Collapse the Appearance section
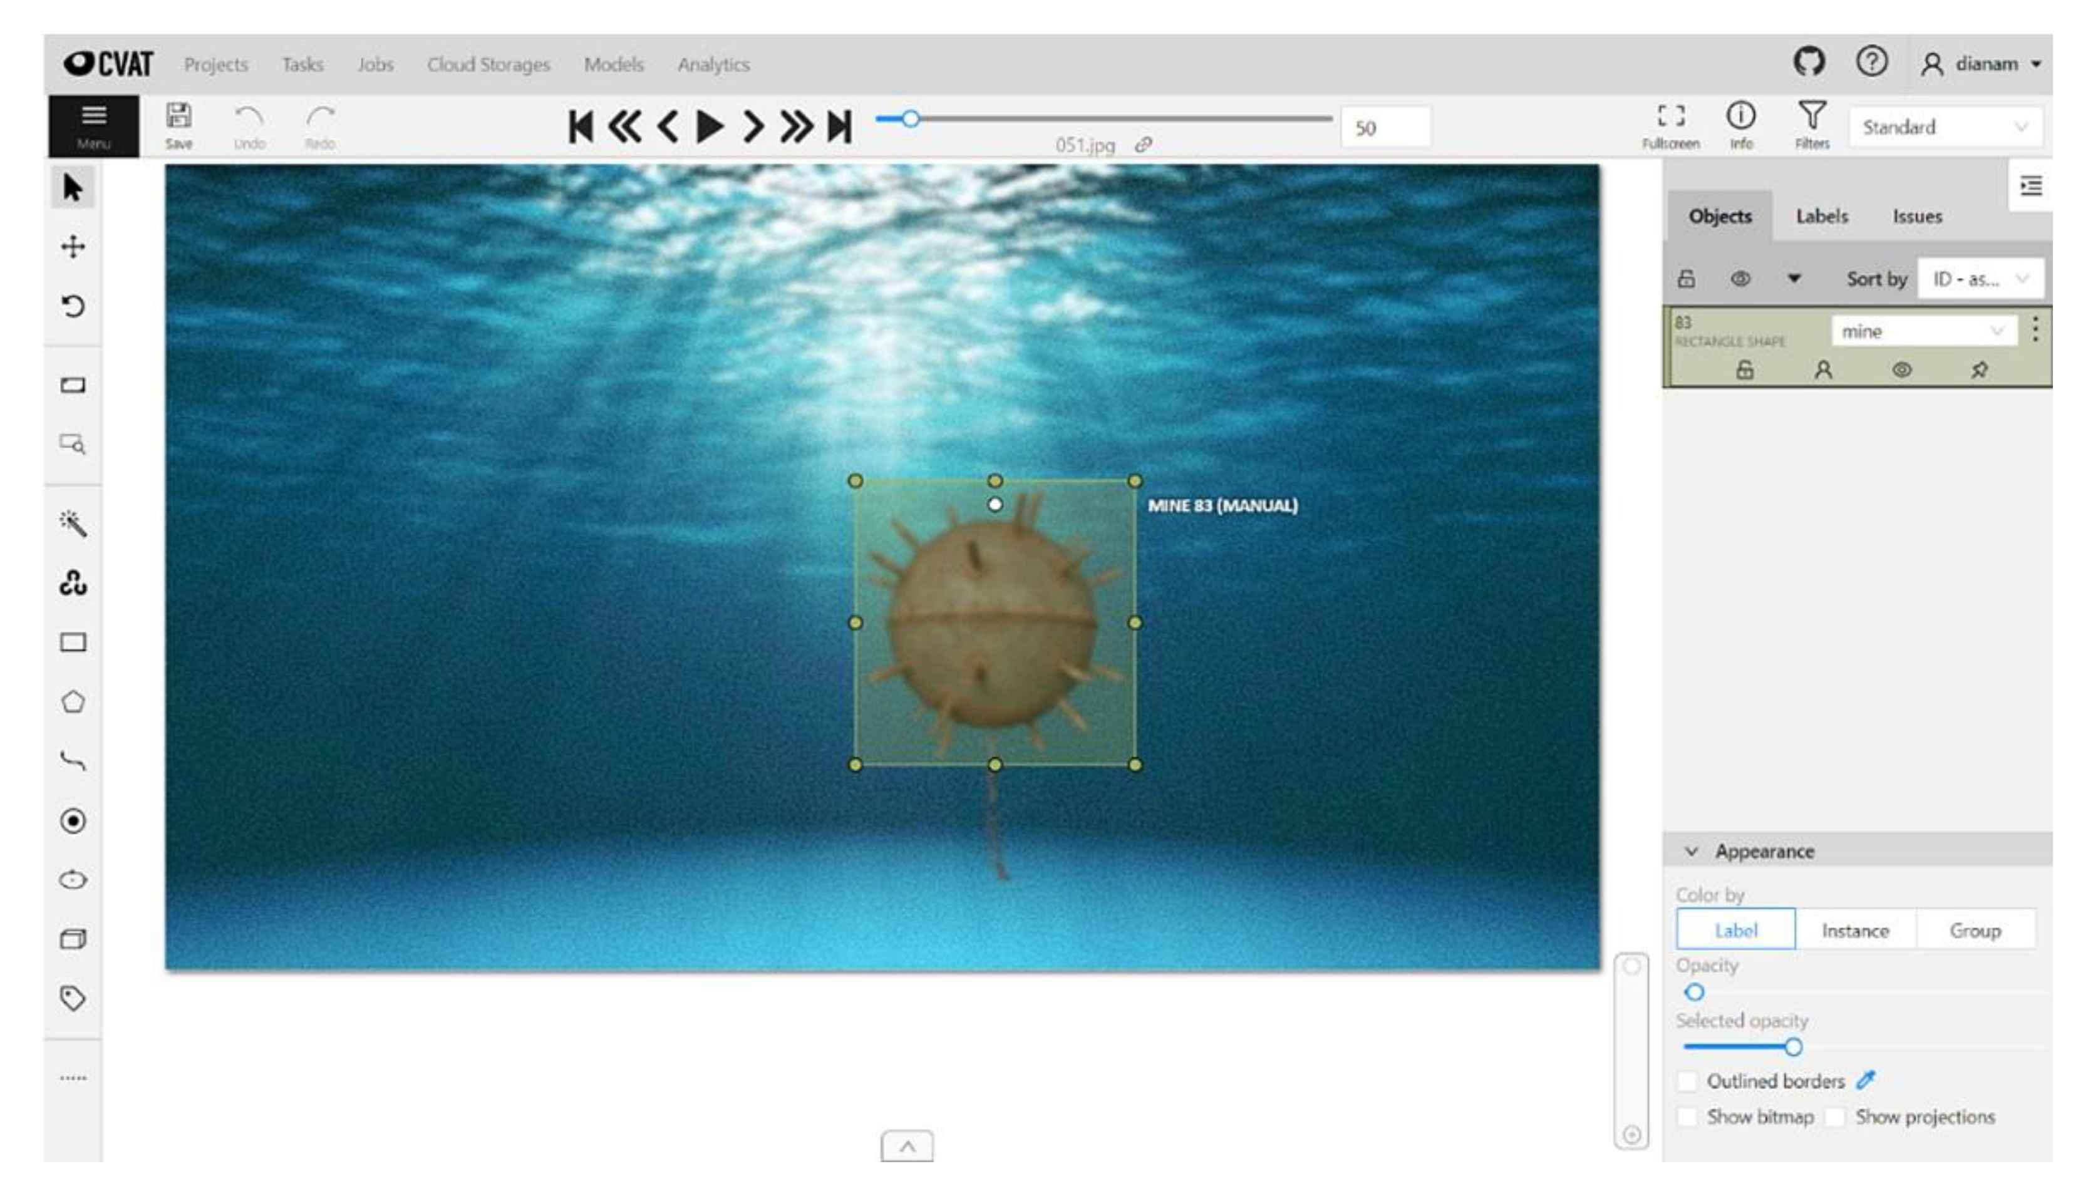This screenshot has width=2098, height=1196. point(1692,851)
